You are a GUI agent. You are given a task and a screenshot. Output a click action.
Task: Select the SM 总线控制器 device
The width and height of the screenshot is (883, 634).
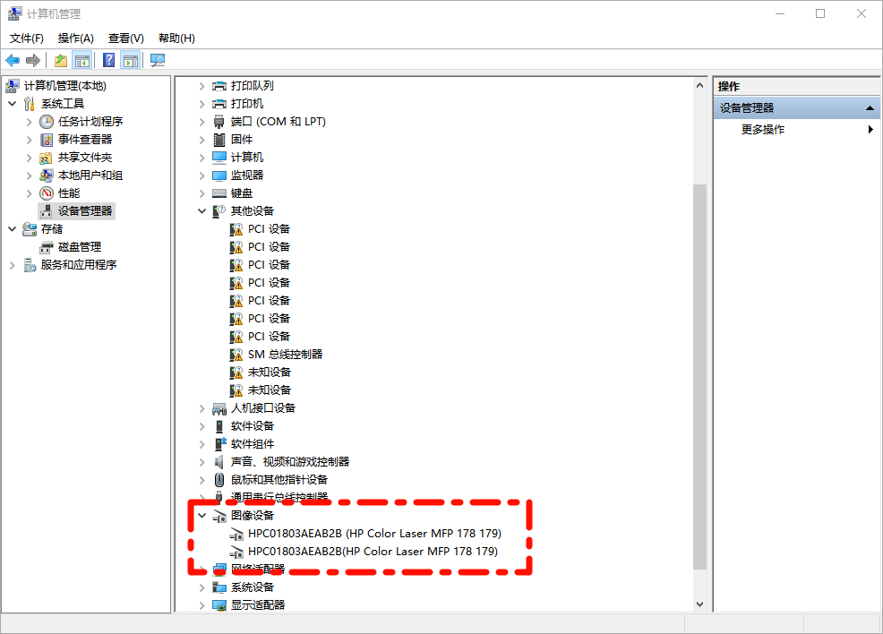click(x=285, y=355)
